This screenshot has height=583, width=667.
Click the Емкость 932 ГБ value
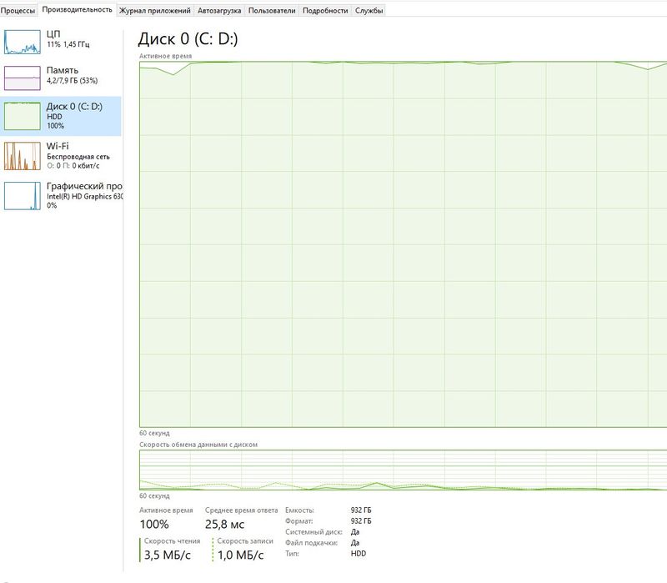pos(361,510)
